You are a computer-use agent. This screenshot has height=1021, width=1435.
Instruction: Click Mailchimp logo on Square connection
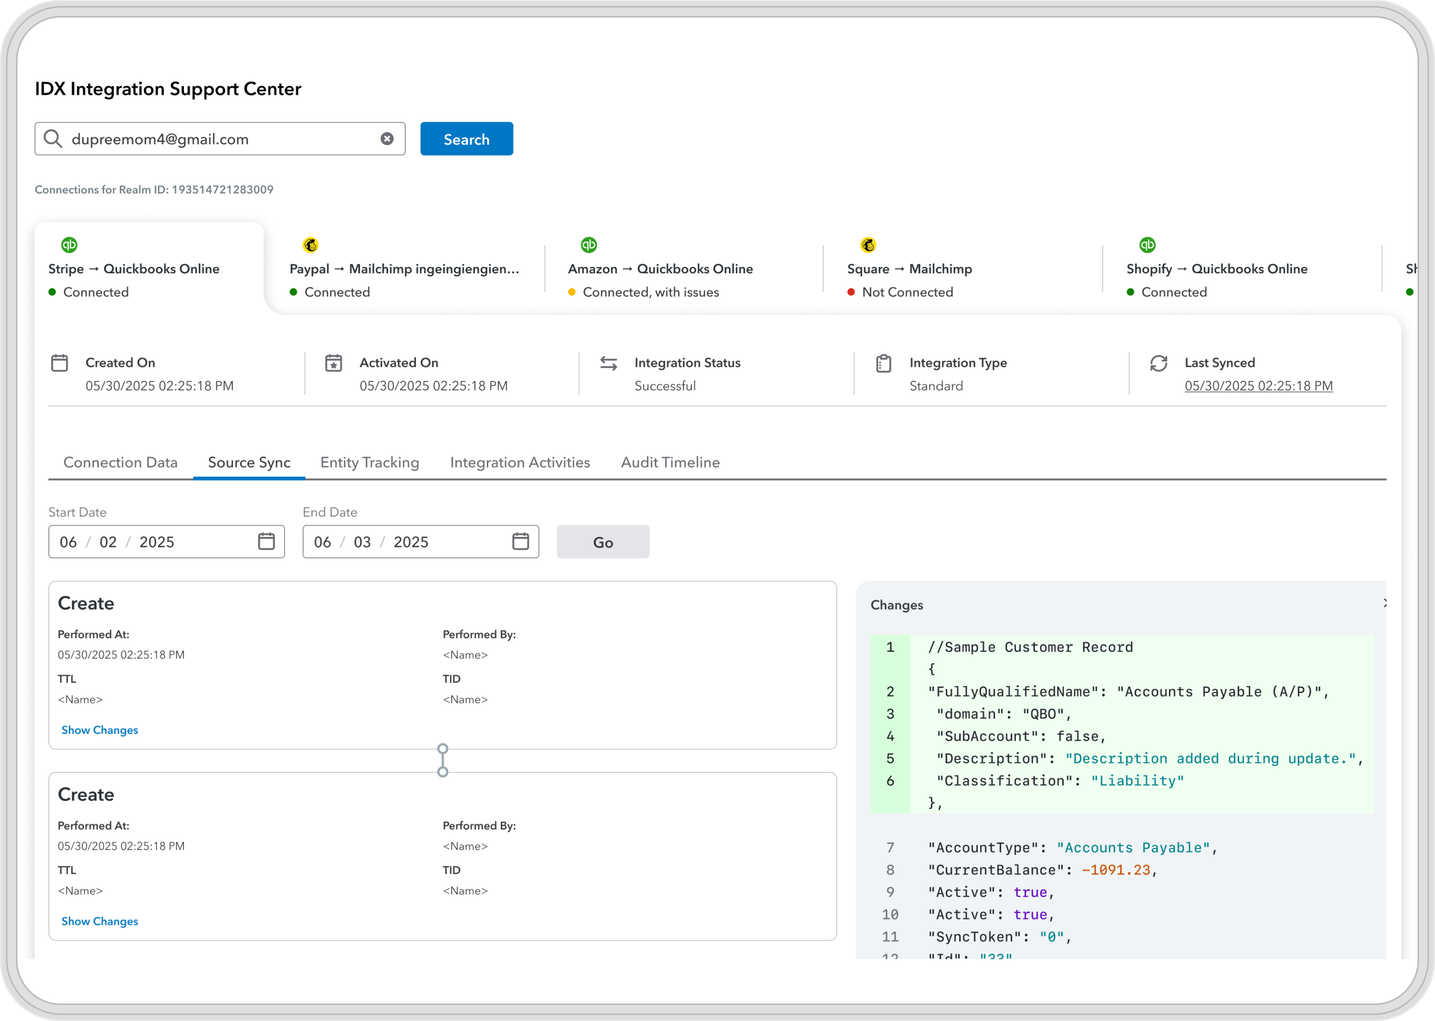point(868,245)
